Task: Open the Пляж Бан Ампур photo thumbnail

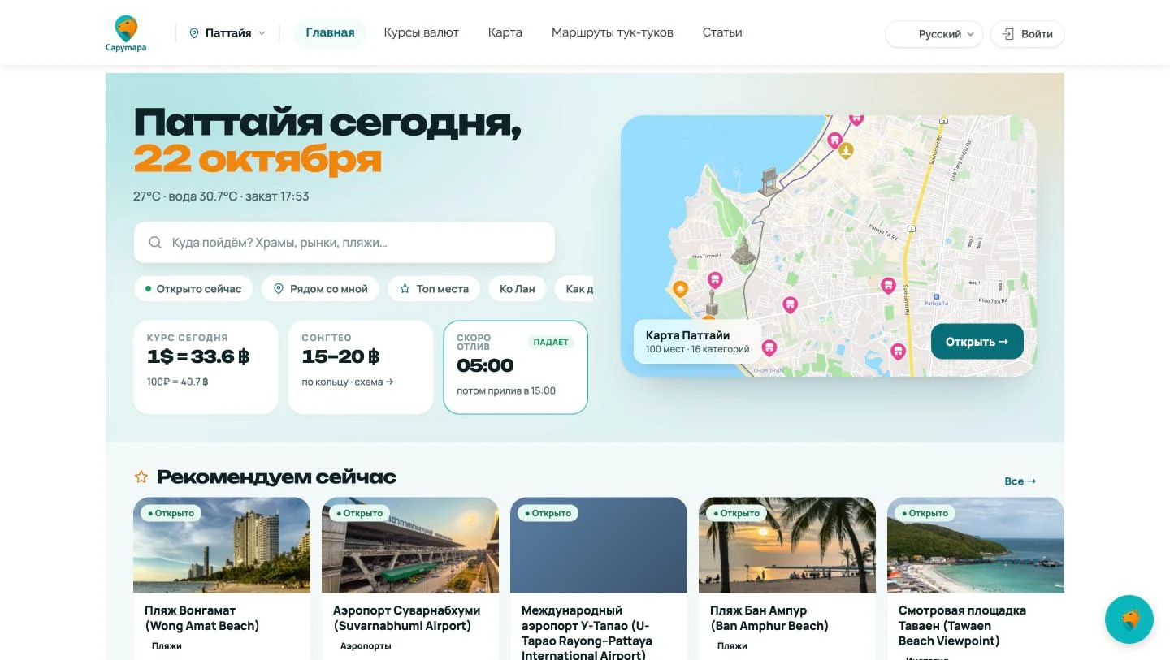Action: [787, 546]
